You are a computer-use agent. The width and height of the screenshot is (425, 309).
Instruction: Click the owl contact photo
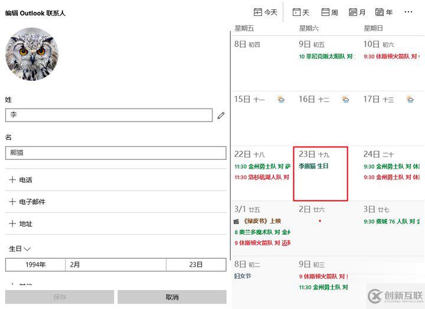tap(32, 54)
